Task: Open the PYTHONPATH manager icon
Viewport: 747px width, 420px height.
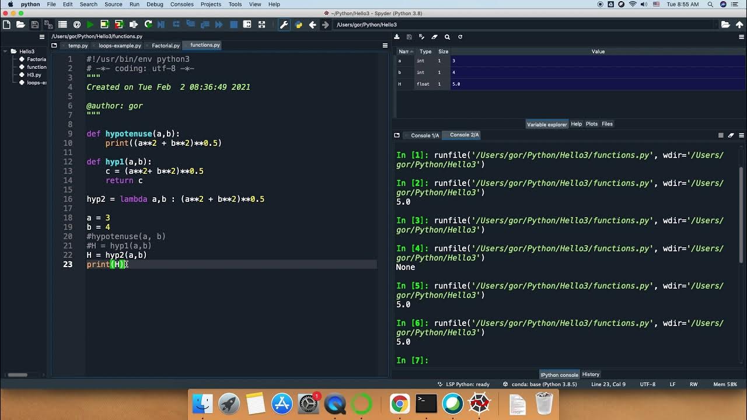Action: click(299, 24)
